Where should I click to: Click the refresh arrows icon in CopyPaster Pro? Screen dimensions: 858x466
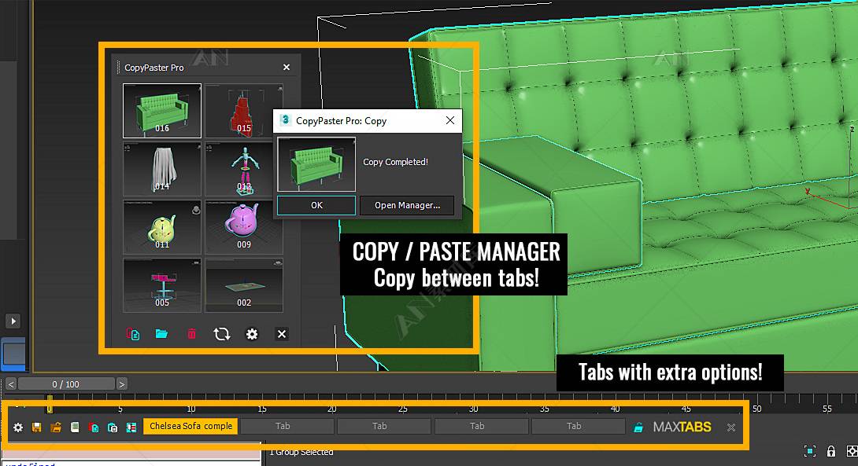(222, 334)
